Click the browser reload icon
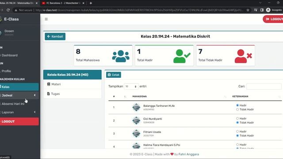The image size is (283, 159). coord(8,10)
